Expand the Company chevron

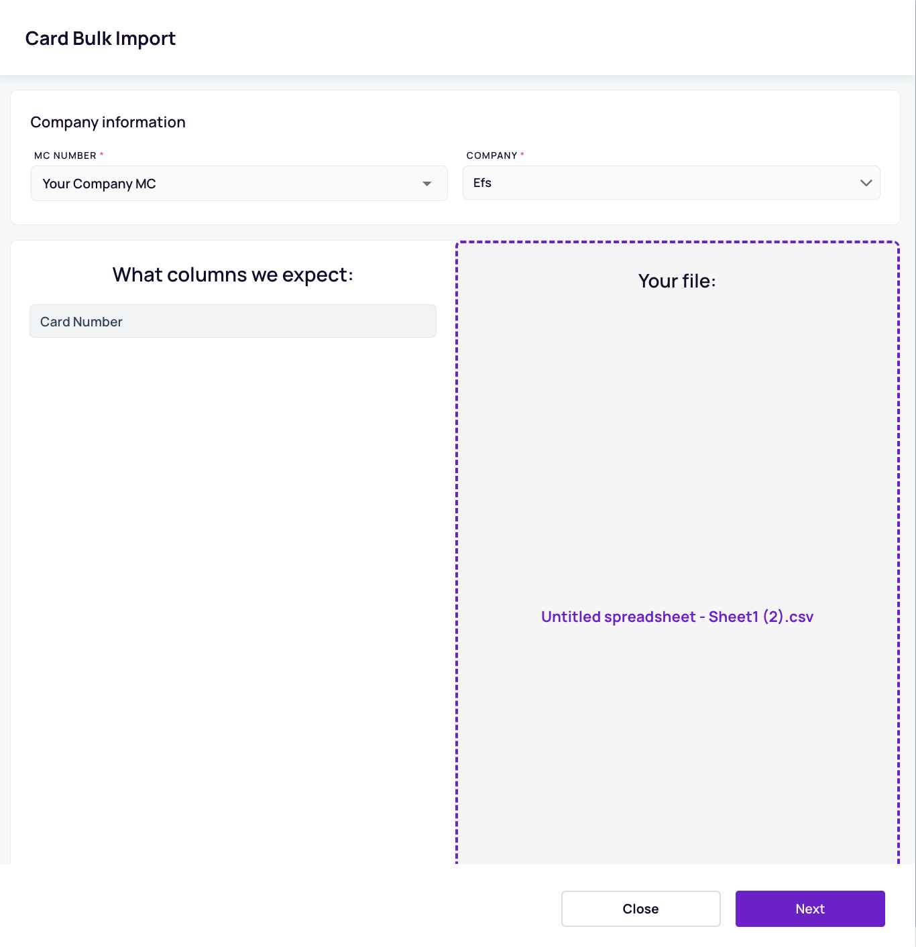coord(866,183)
